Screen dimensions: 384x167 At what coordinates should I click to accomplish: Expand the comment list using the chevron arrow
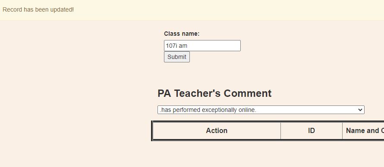coord(360,110)
